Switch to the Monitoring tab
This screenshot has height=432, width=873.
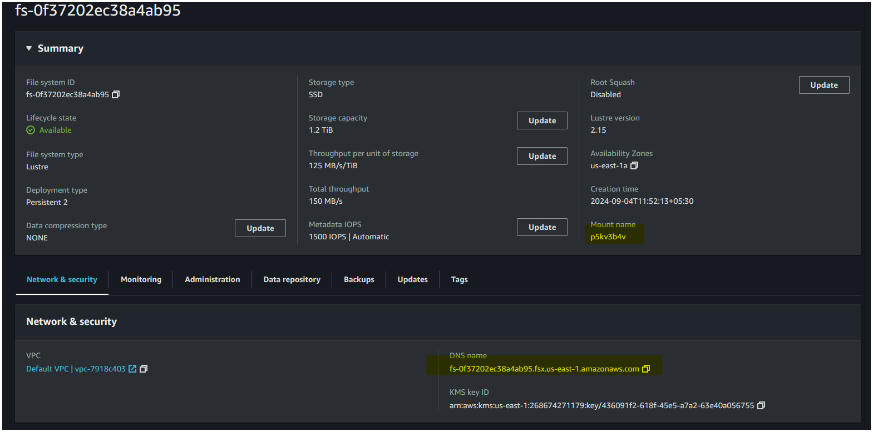point(141,279)
